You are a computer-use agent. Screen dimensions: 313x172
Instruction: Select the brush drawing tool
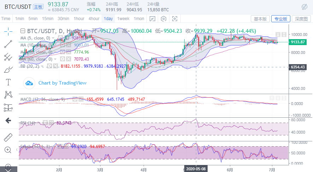[8, 69]
